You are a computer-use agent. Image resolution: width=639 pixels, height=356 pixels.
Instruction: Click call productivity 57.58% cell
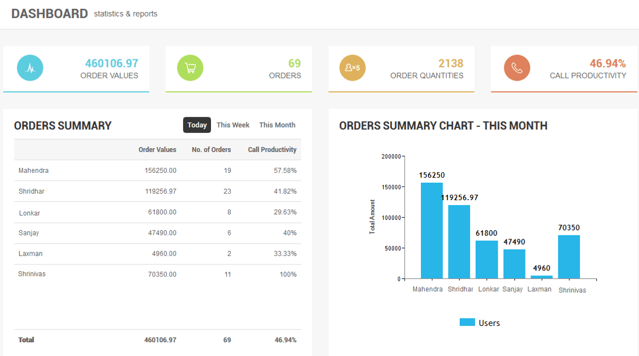[x=285, y=171]
